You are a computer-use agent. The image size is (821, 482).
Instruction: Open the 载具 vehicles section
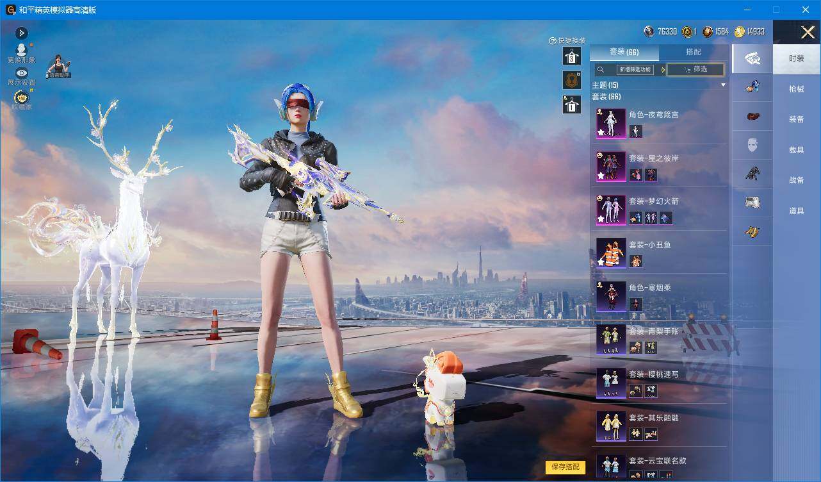[x=796, y=149]
